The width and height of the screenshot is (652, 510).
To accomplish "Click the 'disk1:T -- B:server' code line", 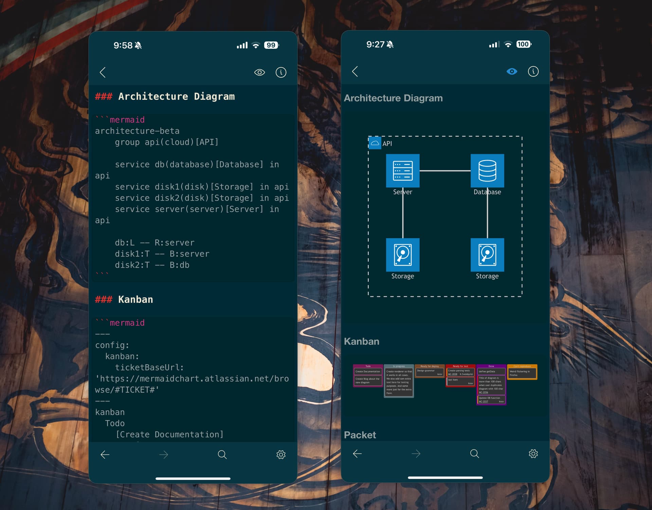I will (162, 254).
